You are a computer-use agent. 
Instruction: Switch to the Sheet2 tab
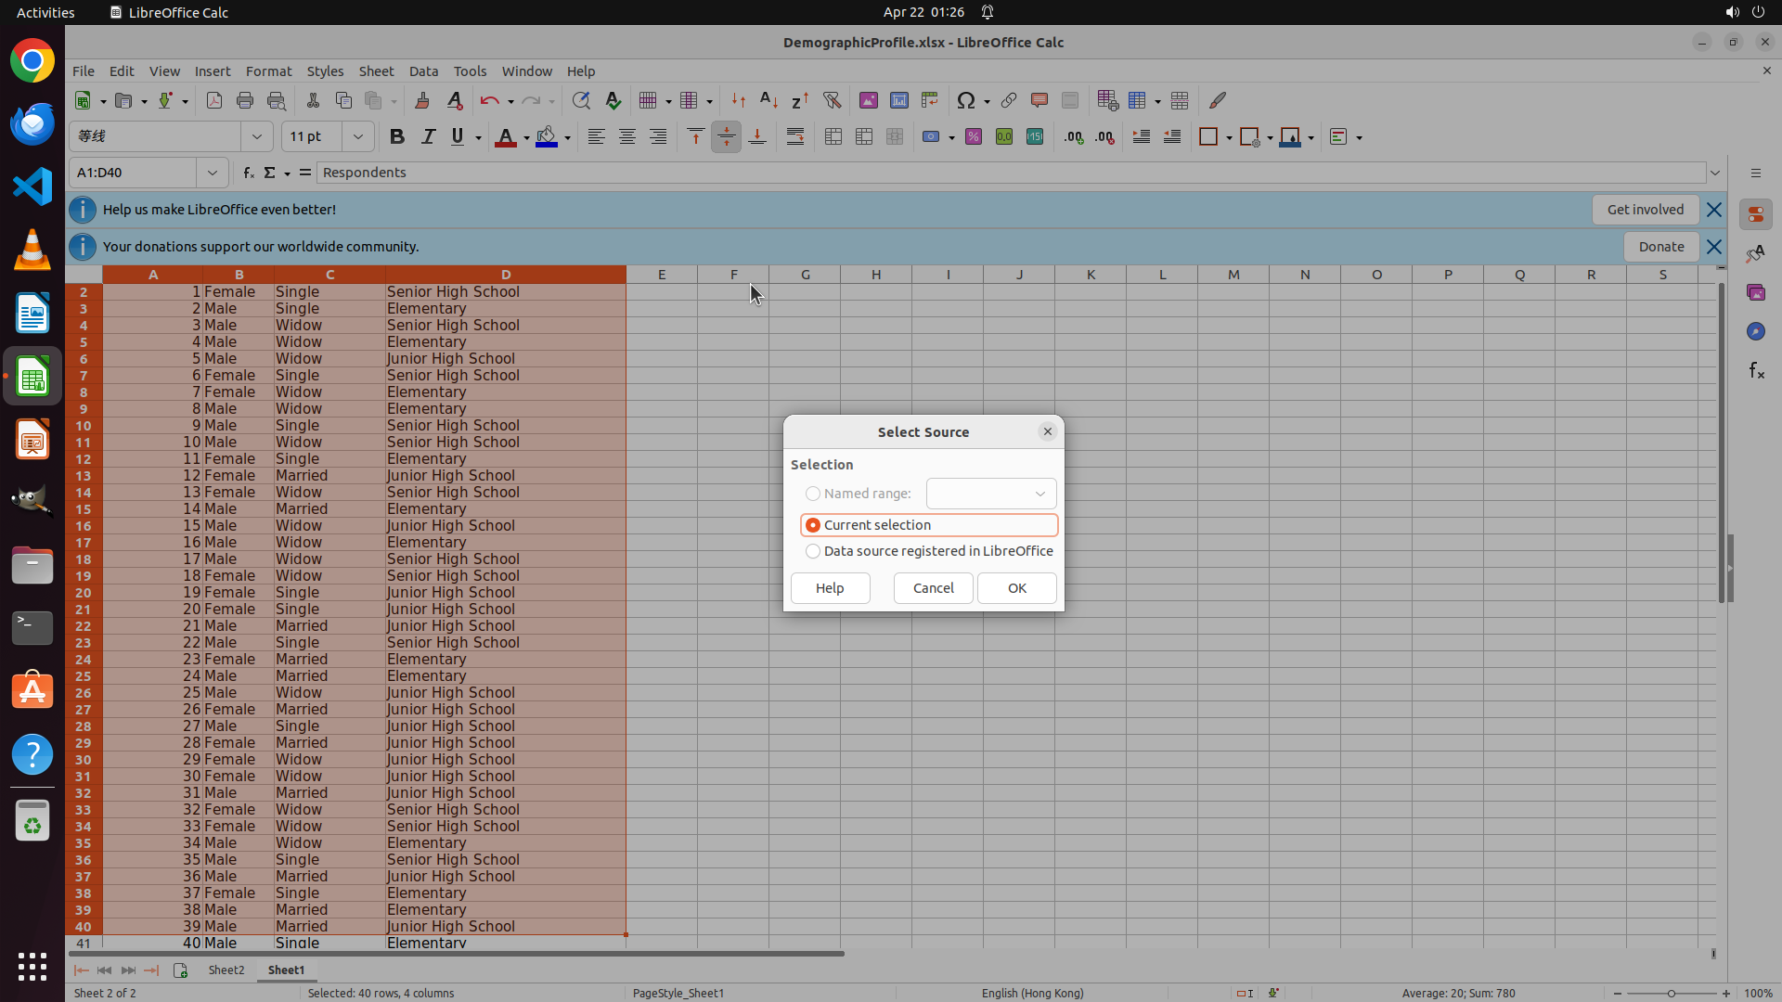coord(226,970)
